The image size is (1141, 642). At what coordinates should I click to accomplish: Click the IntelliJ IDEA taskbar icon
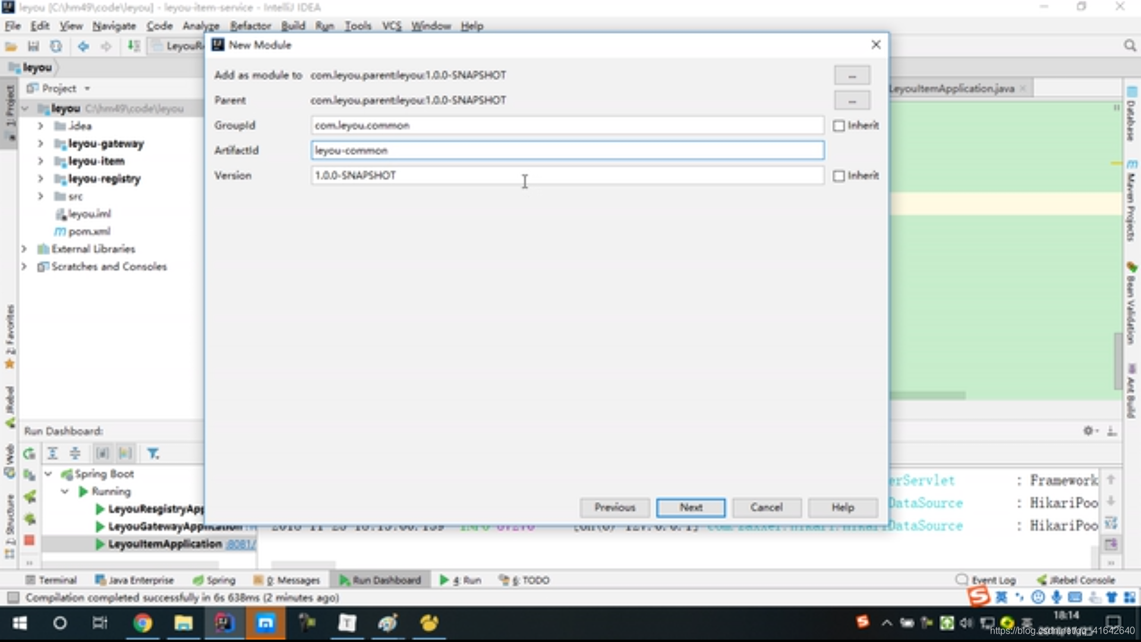coord(224,623)
